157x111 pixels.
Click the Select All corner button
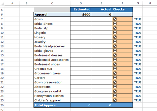click(3, 3)
